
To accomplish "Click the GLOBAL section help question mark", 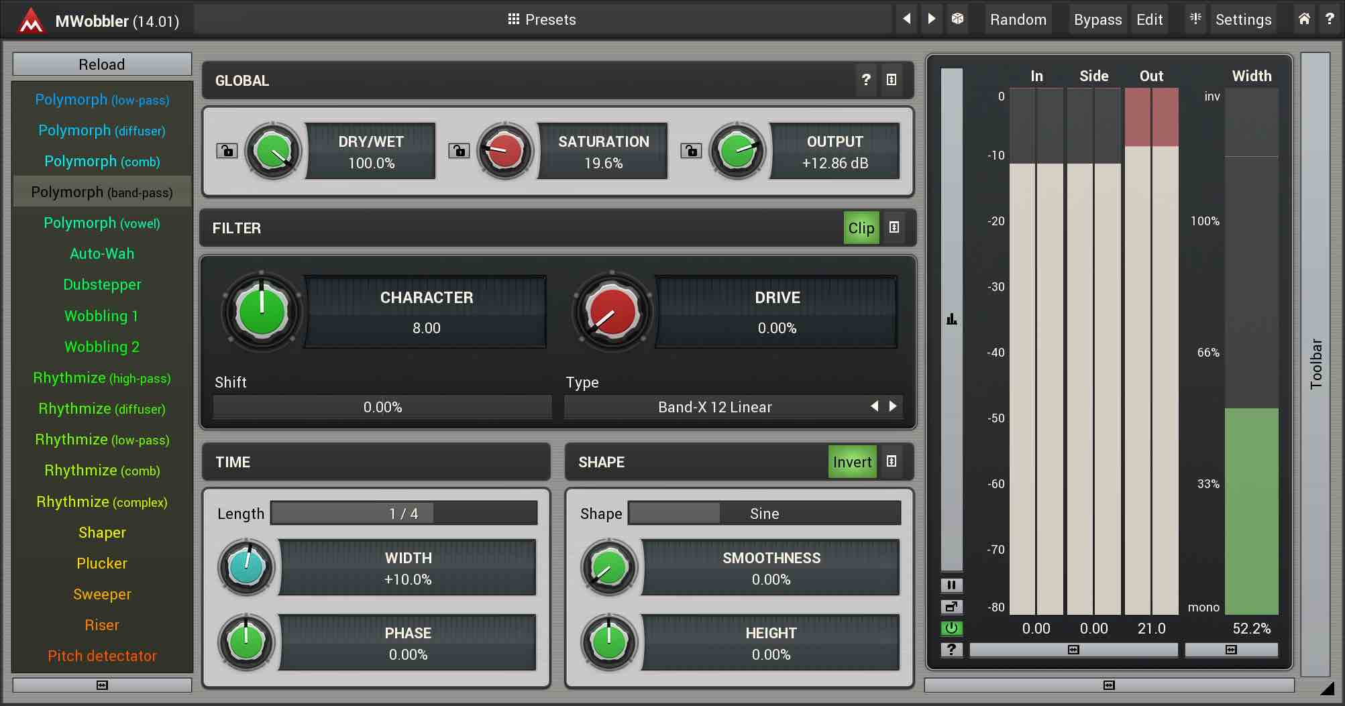I will coord(865,80).
